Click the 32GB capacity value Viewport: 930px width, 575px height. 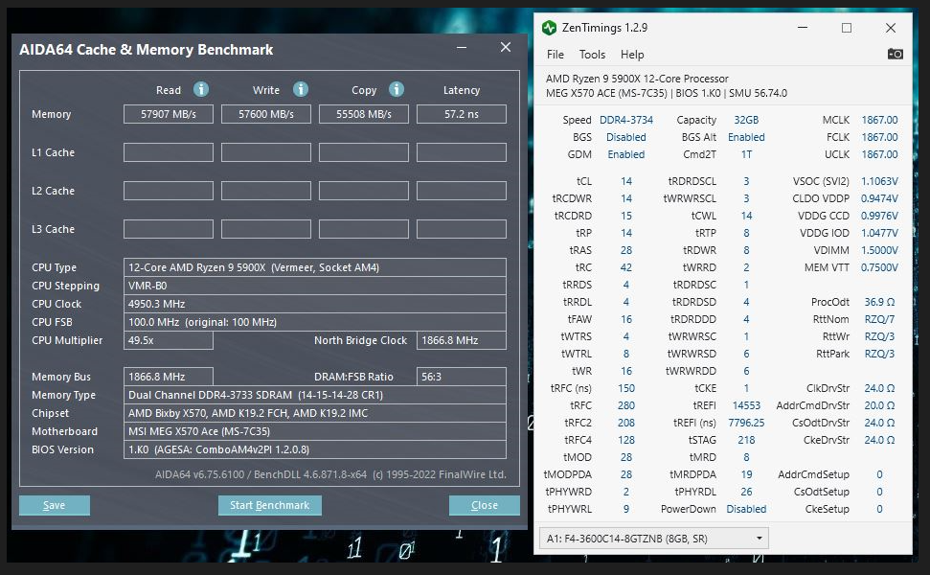tap(746, 120)
